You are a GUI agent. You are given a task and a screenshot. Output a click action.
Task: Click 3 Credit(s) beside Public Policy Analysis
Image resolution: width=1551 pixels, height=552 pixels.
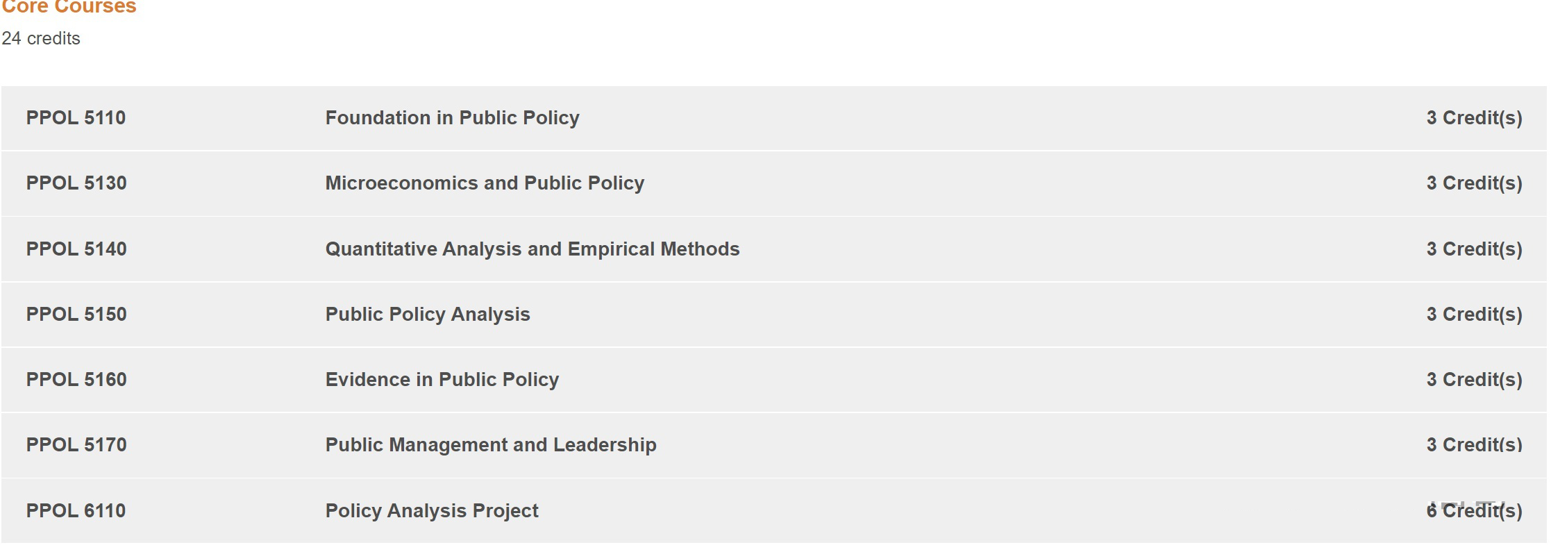(1474, 315)
